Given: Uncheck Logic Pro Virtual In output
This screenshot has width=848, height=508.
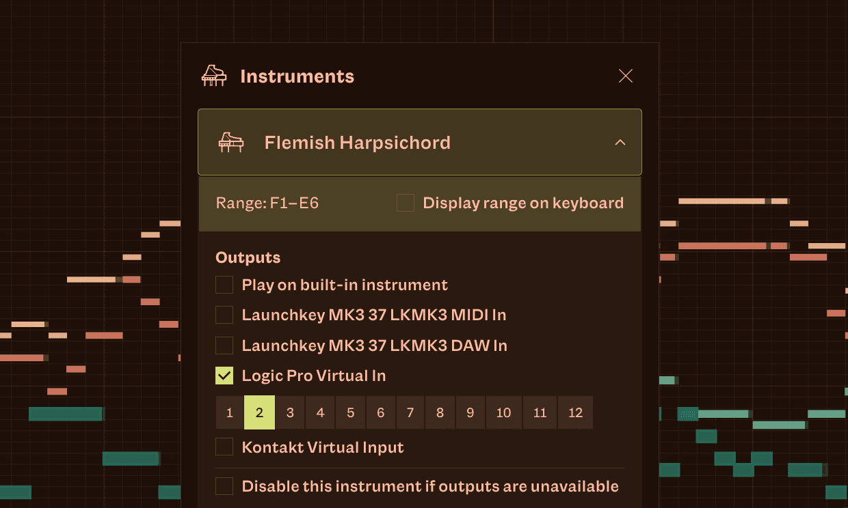Looking at the screenshot, I should coord(224,376).
